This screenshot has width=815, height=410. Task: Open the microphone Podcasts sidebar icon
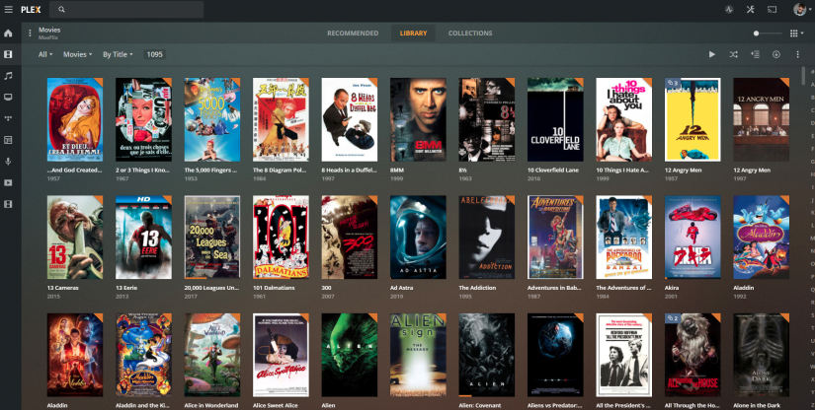[x=8, y=162]
